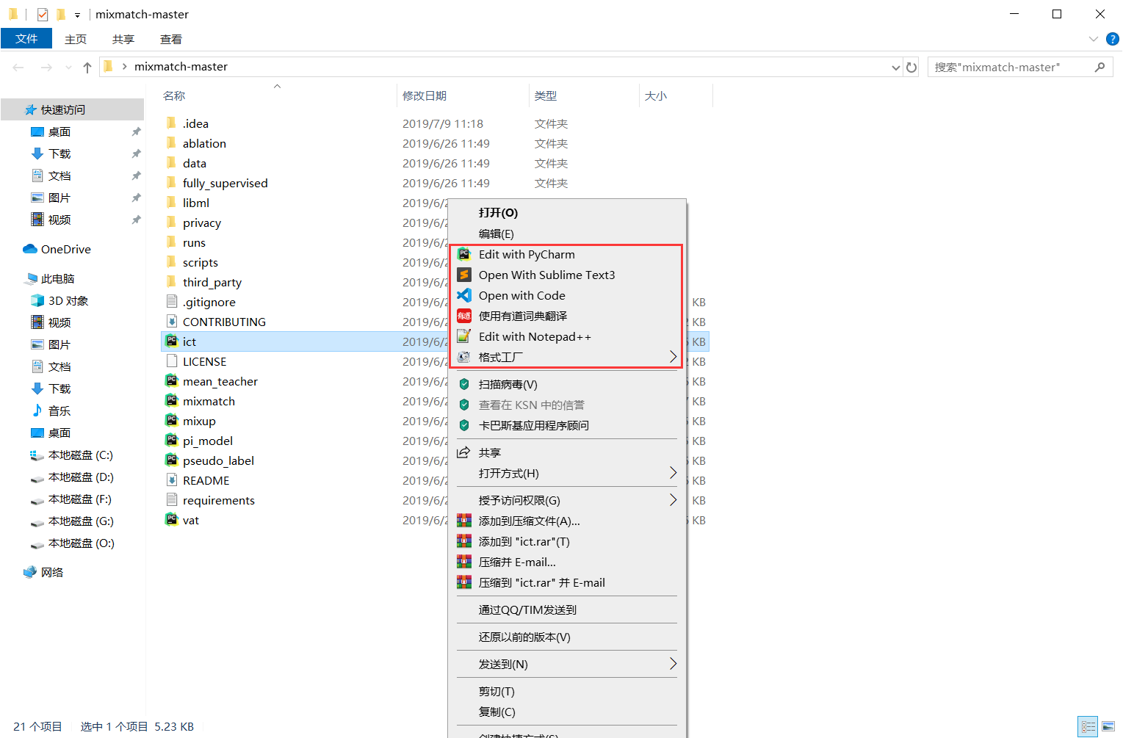Open the quick access toolbar customize dropdown
This screenshot has width=1123, height=738.
[x=77, y=15]
